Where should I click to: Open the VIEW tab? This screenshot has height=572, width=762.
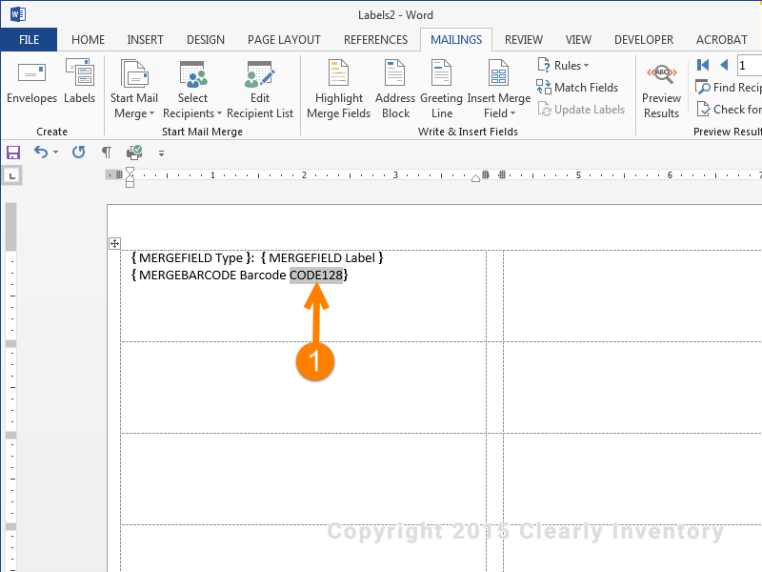578,40
